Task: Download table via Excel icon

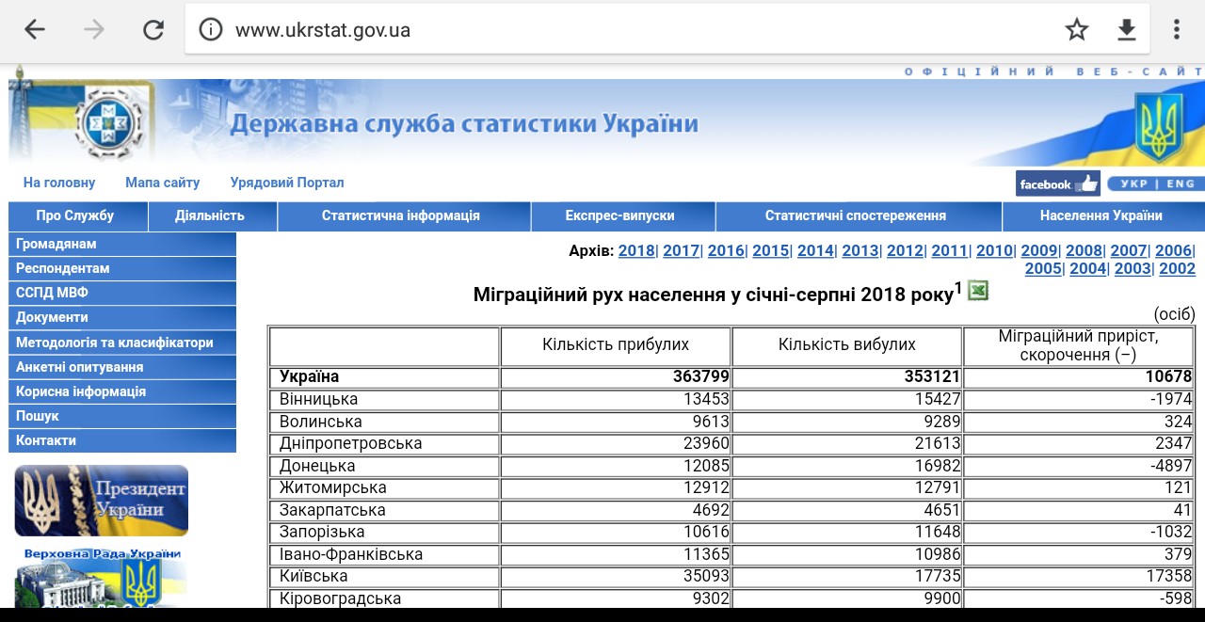Action: click(x=978, y=292)
